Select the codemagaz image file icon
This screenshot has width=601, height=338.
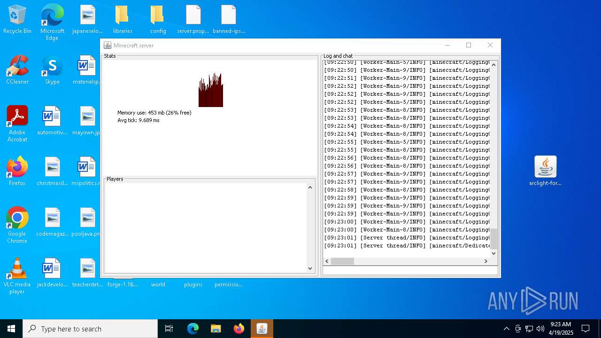(52, 222)
